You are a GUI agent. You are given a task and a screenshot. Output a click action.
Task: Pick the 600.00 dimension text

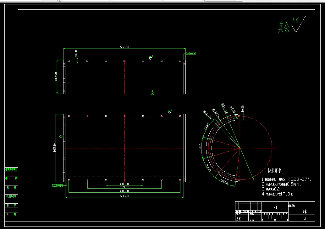124,191
